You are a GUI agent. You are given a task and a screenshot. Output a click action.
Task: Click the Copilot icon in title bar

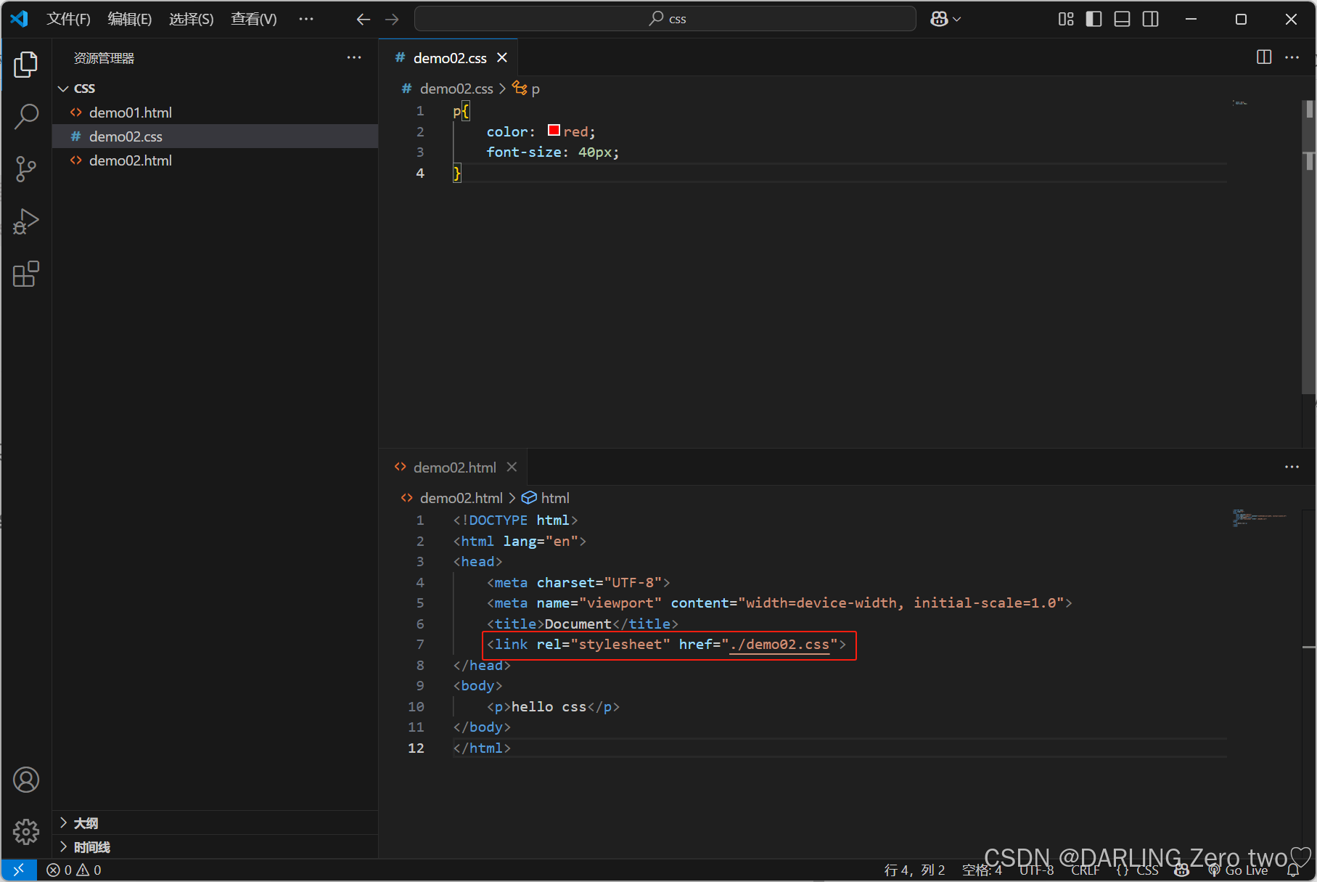click(940, 19)
